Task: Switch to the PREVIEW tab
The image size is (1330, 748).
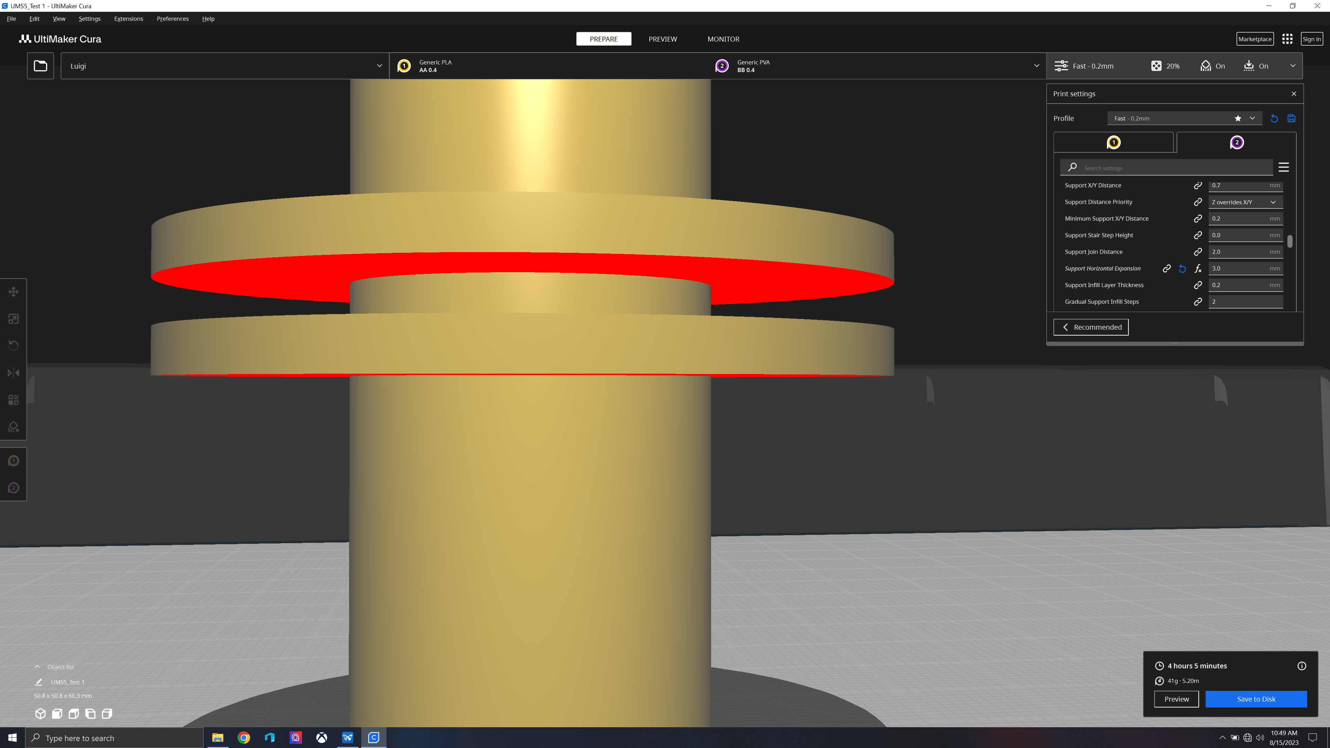Action: (x=663, y=39)
